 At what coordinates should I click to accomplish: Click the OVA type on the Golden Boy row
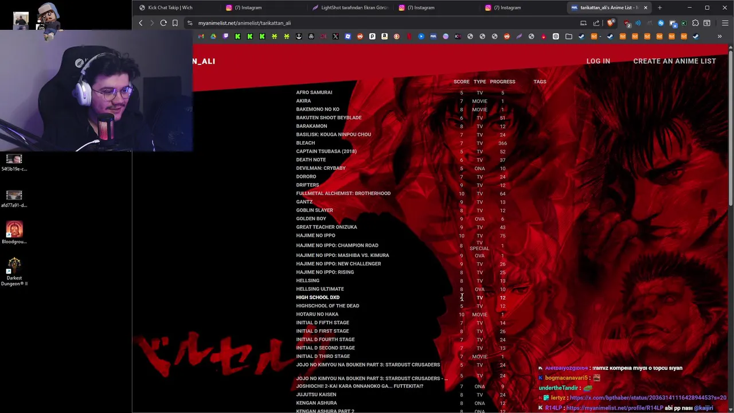[479, 219]
